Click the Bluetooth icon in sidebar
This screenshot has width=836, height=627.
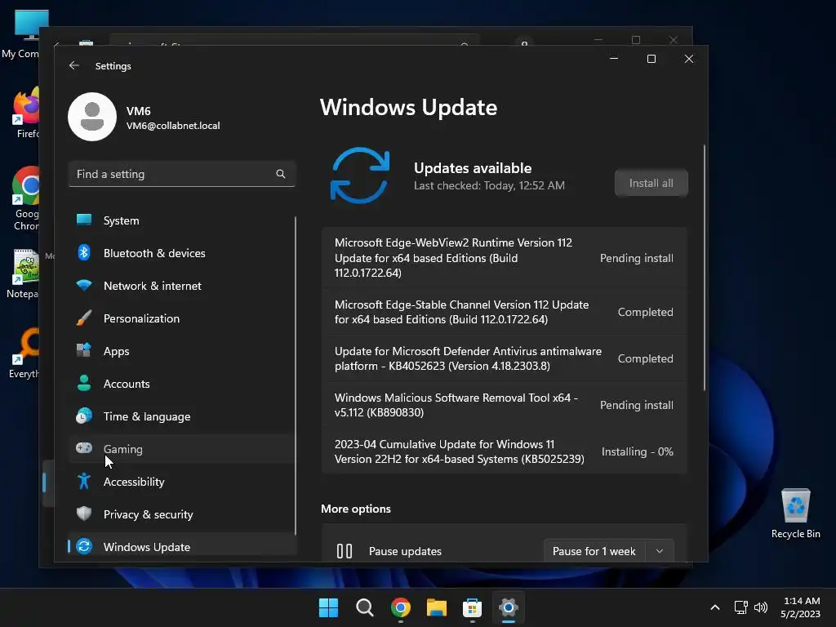[x=84, y=252]
